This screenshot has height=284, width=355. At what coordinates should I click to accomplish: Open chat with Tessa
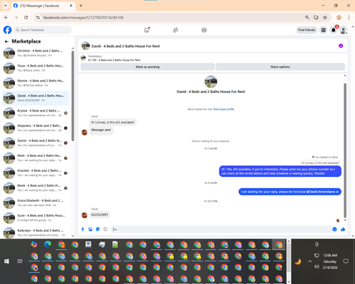pos(35,68)
